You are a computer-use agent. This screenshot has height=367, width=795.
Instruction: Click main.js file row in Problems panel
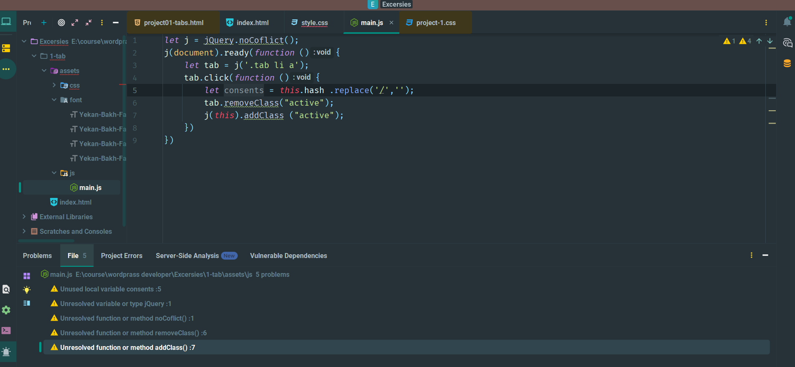165,274
